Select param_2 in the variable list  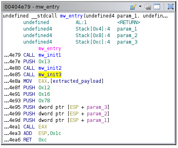click(x=127, y=35)
